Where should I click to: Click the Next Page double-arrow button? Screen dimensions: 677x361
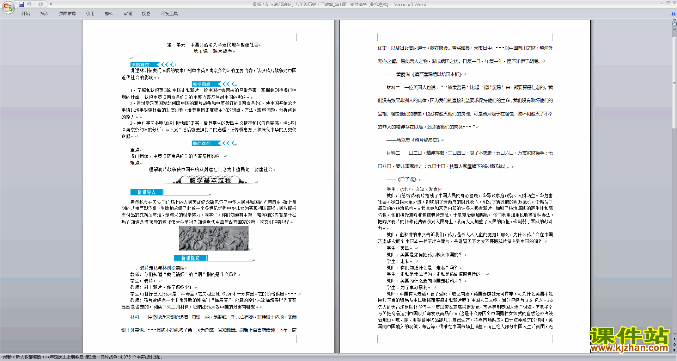pos(674,350)
